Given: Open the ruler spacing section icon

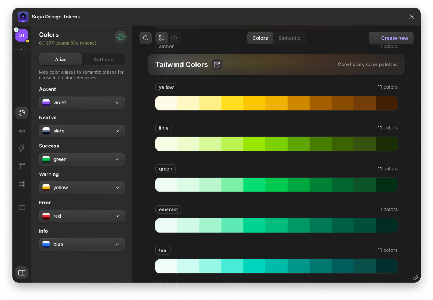Looking at the screenshot, I should [x=22, y=166].
